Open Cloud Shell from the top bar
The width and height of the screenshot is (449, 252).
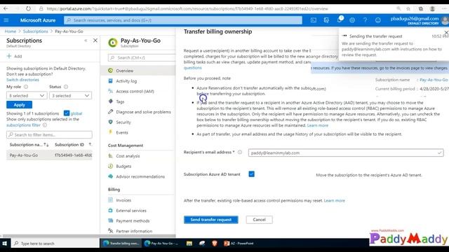click(314, 20)
